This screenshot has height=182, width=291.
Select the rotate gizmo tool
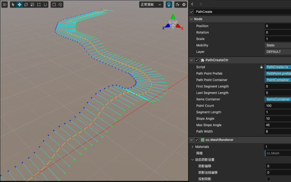(26, 5)
